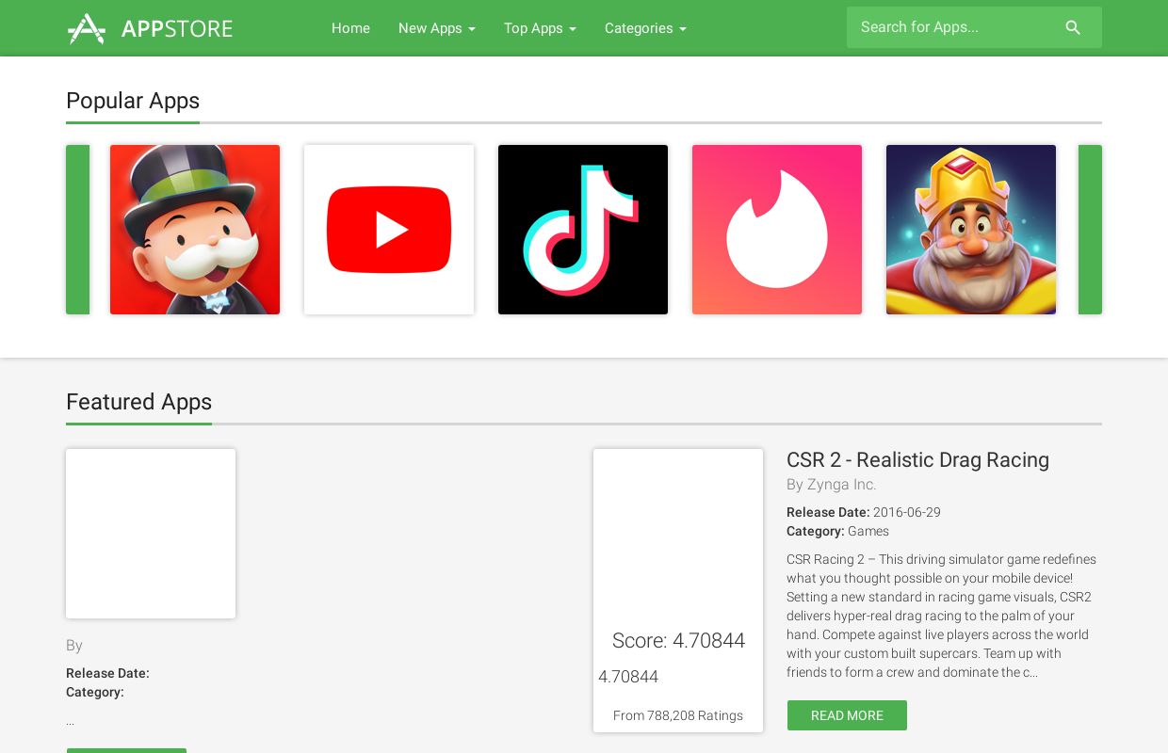Image resolution: width=1168 pixels, height=753 pixels.
Task: Click the APPSTORE logo
Action: (150, 28)
